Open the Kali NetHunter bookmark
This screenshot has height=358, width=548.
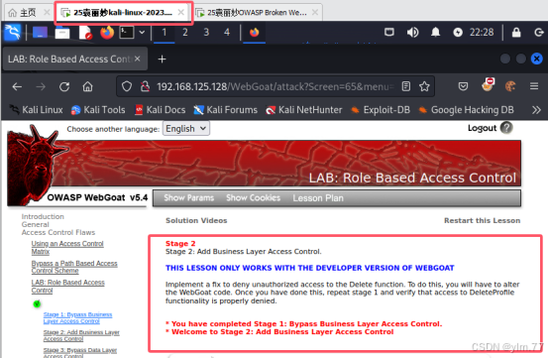coord(303,110)
